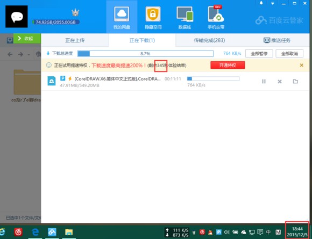Cancel the CorelDRAW download with the X icon
Screen dimensions: 312x239
280,81
